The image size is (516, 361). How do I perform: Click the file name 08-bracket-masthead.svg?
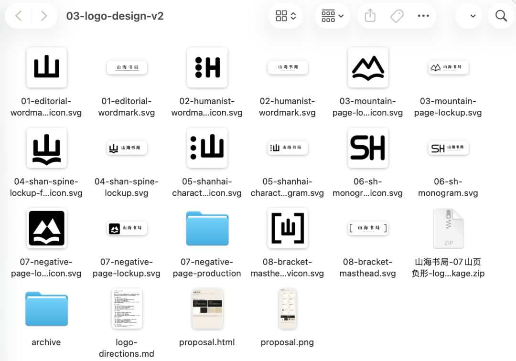point(367,267)
